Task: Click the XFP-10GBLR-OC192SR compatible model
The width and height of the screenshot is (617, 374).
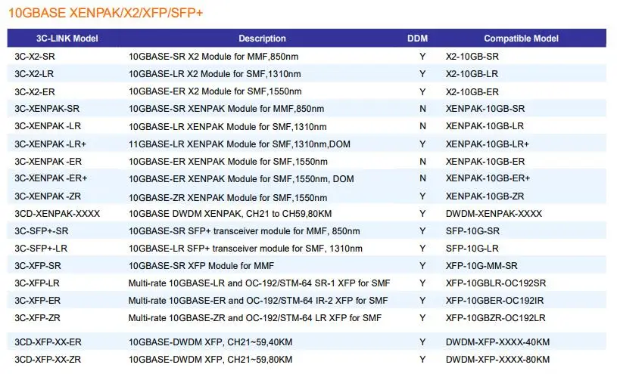Action: pyautogui.click(x=496, y=283)
